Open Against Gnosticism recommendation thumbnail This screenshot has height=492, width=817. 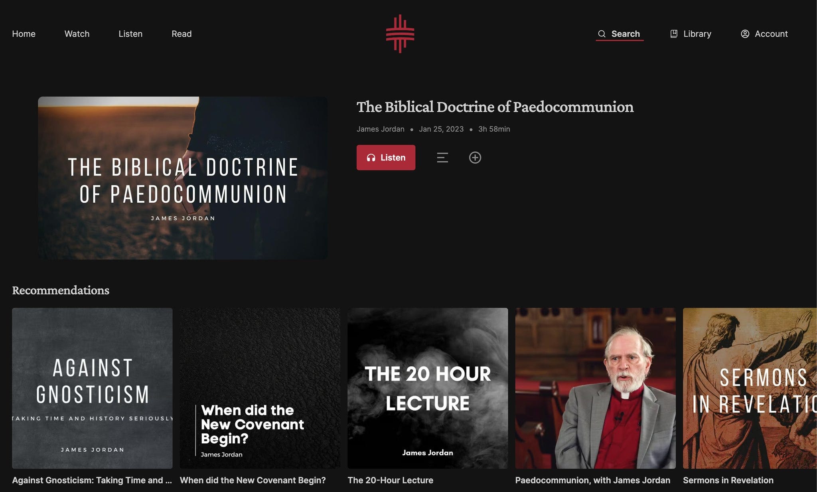(92, 388)
